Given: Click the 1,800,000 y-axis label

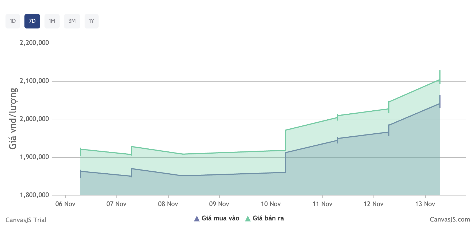Looking at the screenshot, I should 34,195.
